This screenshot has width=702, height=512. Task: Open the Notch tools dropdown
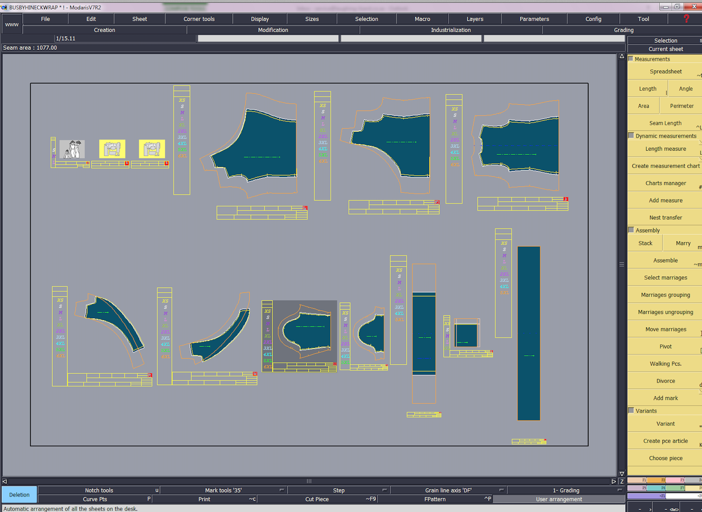tap(156, 490)
